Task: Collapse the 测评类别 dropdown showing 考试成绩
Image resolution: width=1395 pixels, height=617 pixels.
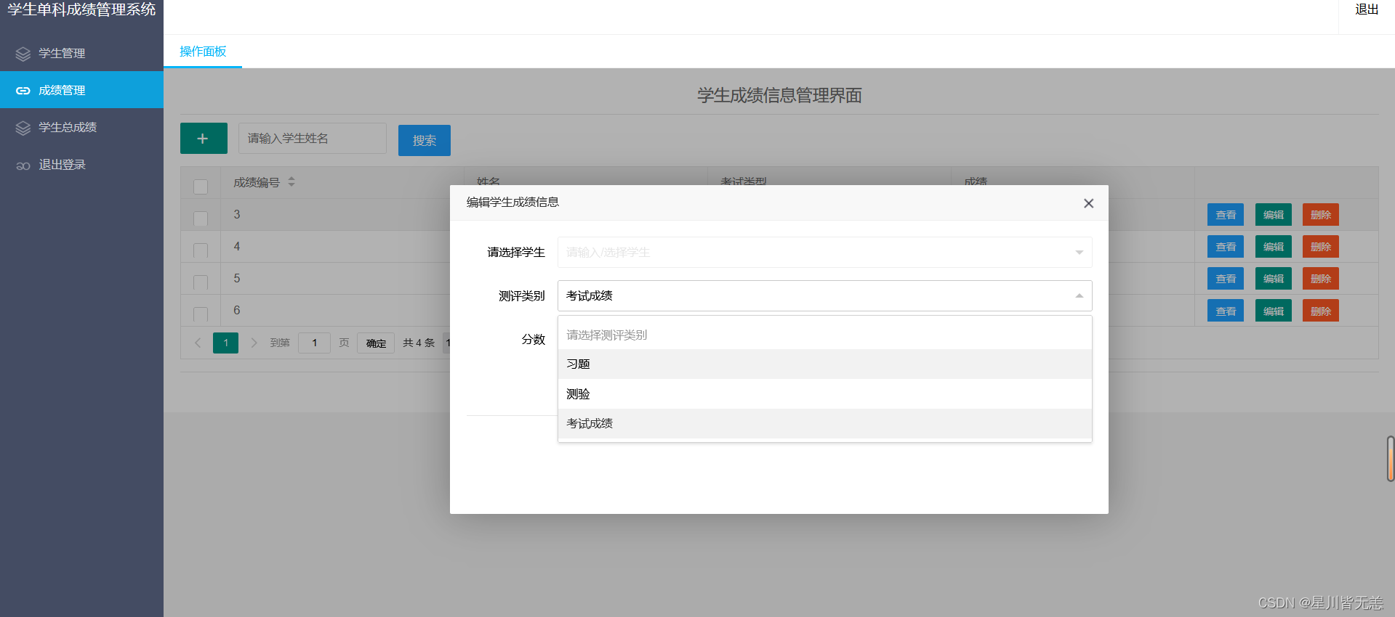Action: coord(824,295)
